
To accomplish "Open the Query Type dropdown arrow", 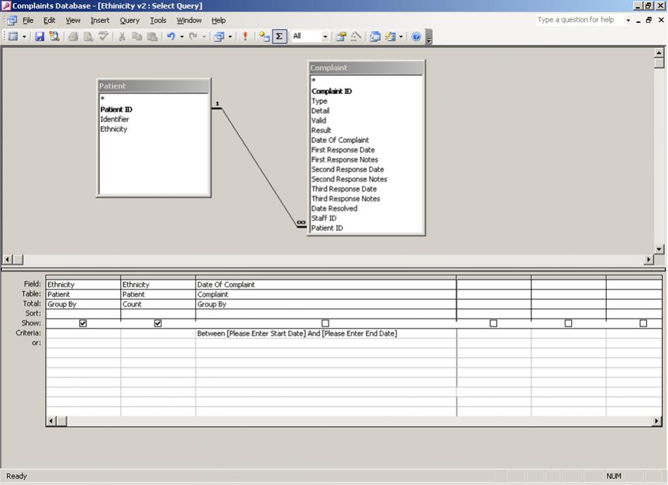I will point(230,37).
